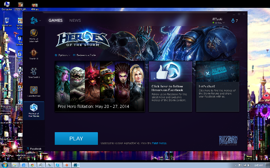
Task: Switch to the GAMES tab
Action: [55, 20]
